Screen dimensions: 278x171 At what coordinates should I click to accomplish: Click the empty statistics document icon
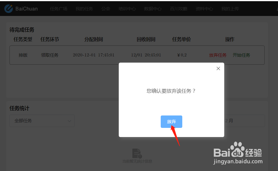137,153
